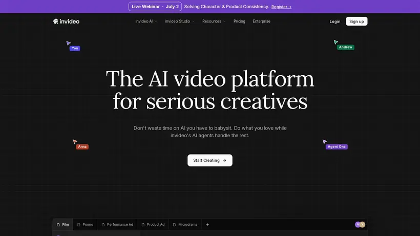This screenshot has height=236, width=420.
Task: Open the invideo AI dropdown menu
Action: click(146, 22)
